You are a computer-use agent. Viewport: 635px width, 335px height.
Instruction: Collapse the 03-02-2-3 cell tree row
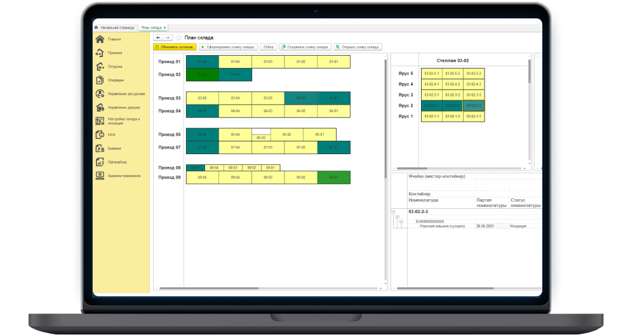point(393,212)
